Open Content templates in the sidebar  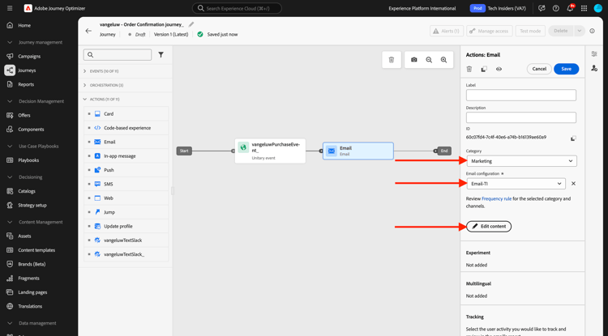click(x=36, y=250)
